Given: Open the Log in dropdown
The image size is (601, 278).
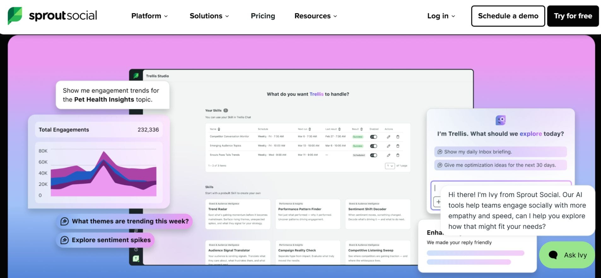Looking at the screenshot, I should tap(441, 16).
